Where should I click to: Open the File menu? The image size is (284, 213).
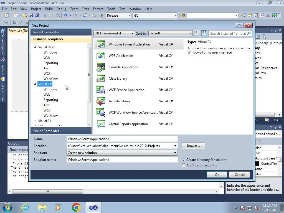click(x=4, y=9)
